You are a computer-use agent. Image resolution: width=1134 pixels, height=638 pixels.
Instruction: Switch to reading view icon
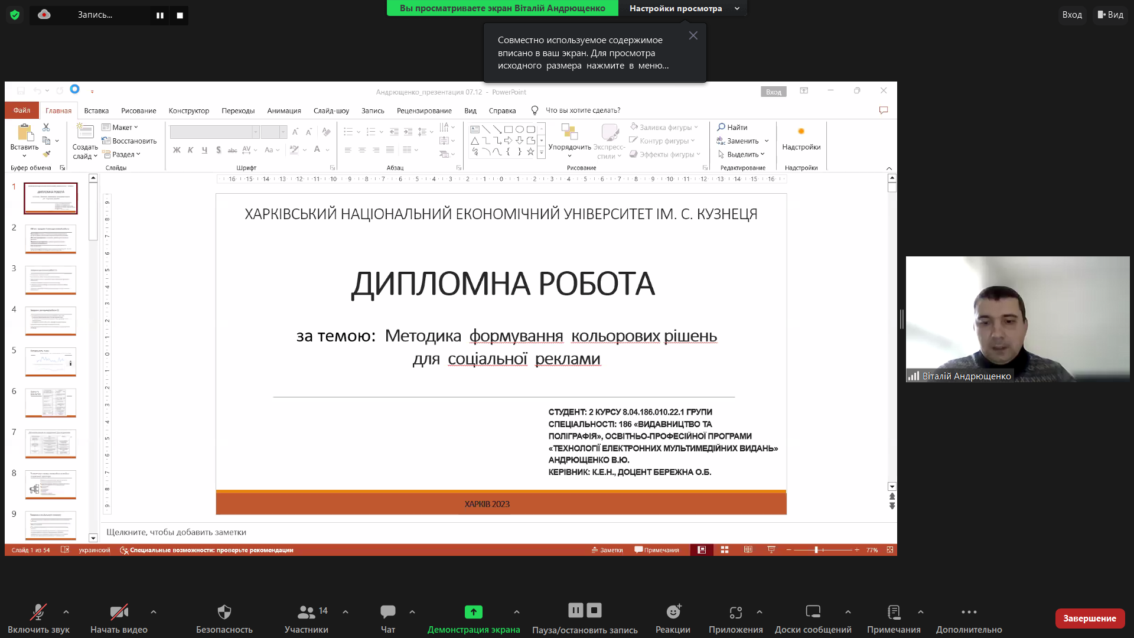coord(748,550)
